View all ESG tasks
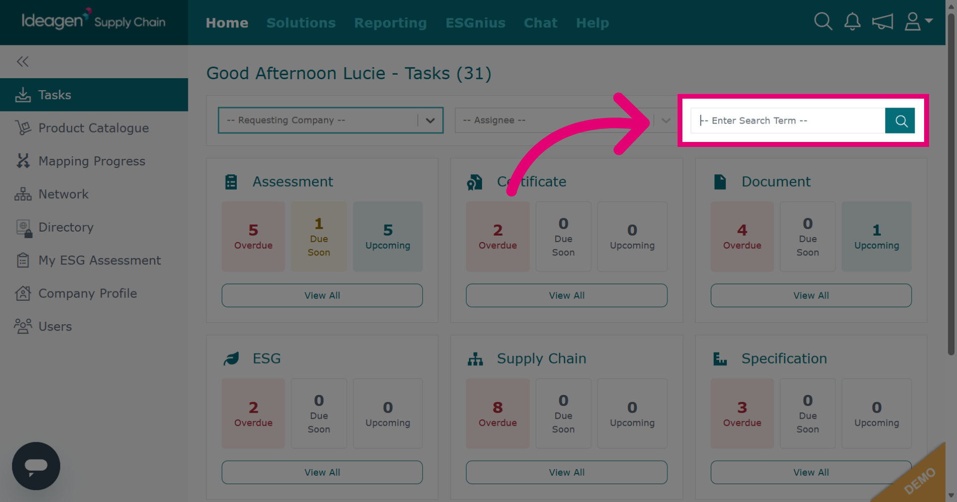 322,472
